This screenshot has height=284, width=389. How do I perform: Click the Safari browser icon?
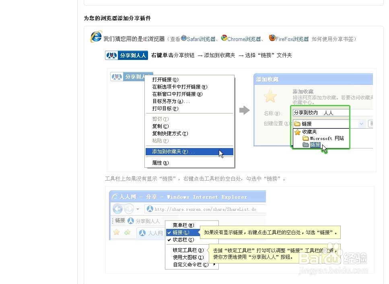tap(183, 38)
